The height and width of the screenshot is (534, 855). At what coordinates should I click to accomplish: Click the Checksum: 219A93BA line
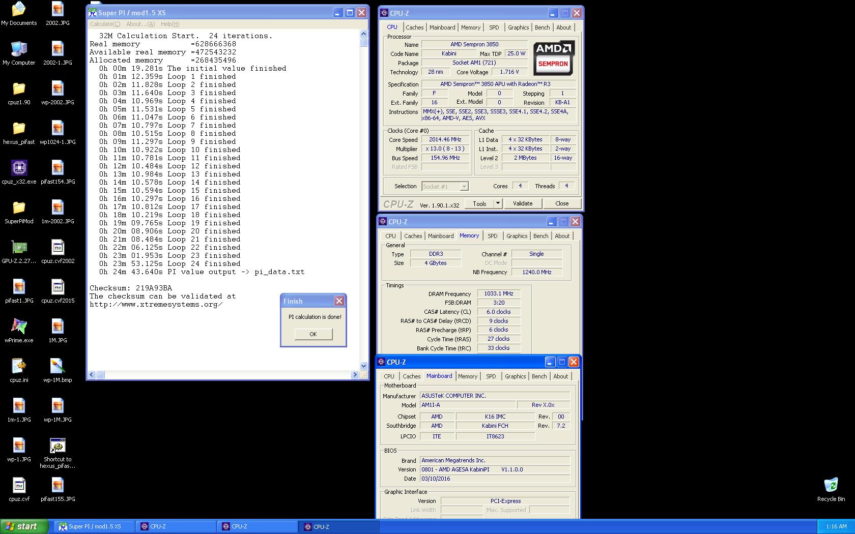tap(131, 288)
